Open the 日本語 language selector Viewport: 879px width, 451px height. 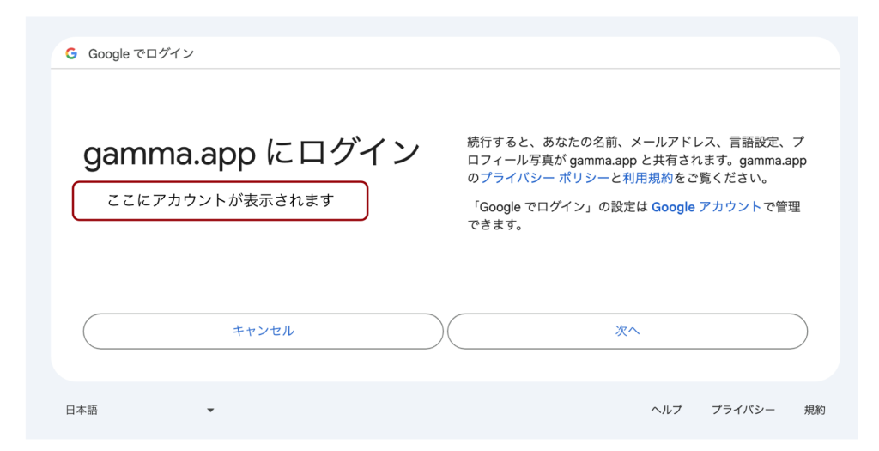[x=82, y=411]
